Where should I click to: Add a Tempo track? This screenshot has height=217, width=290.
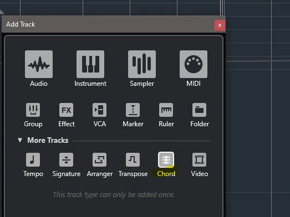(33, 160)
